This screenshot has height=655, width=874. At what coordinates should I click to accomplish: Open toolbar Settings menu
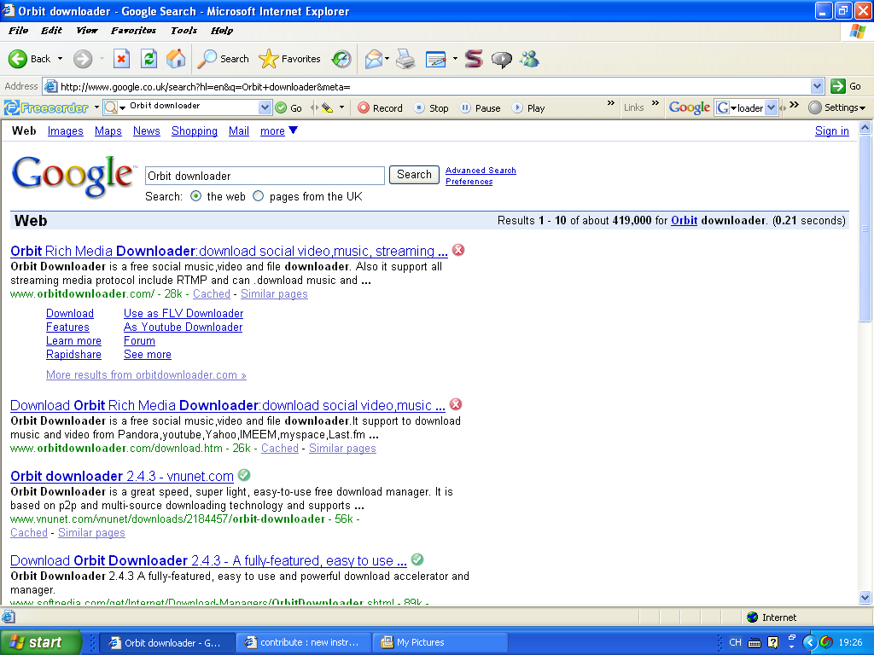[x=836, y=107]
